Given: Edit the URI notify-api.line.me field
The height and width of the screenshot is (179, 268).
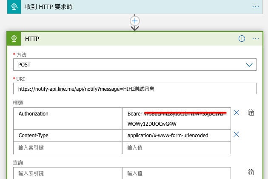Looking at the screenshot, I should pos(135,89).
